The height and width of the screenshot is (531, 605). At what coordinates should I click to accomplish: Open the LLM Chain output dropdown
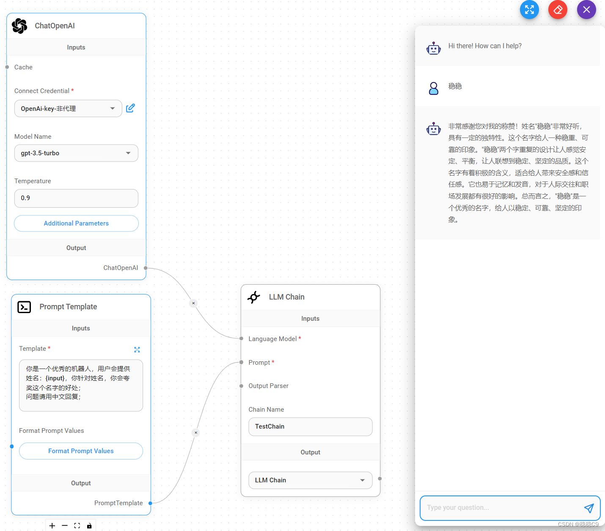pyautogui.click(x=310, y=480)
